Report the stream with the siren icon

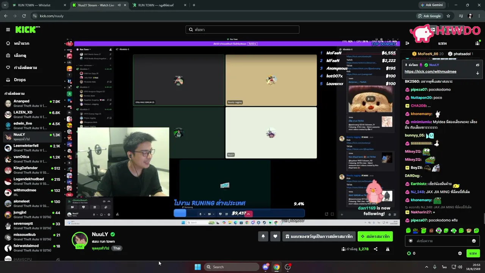(388, 249)
